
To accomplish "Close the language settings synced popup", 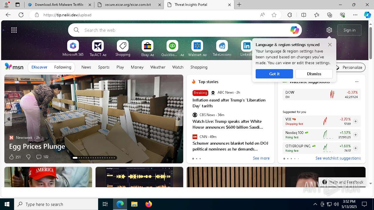I will pyautogui.click(x=330, y=45).
